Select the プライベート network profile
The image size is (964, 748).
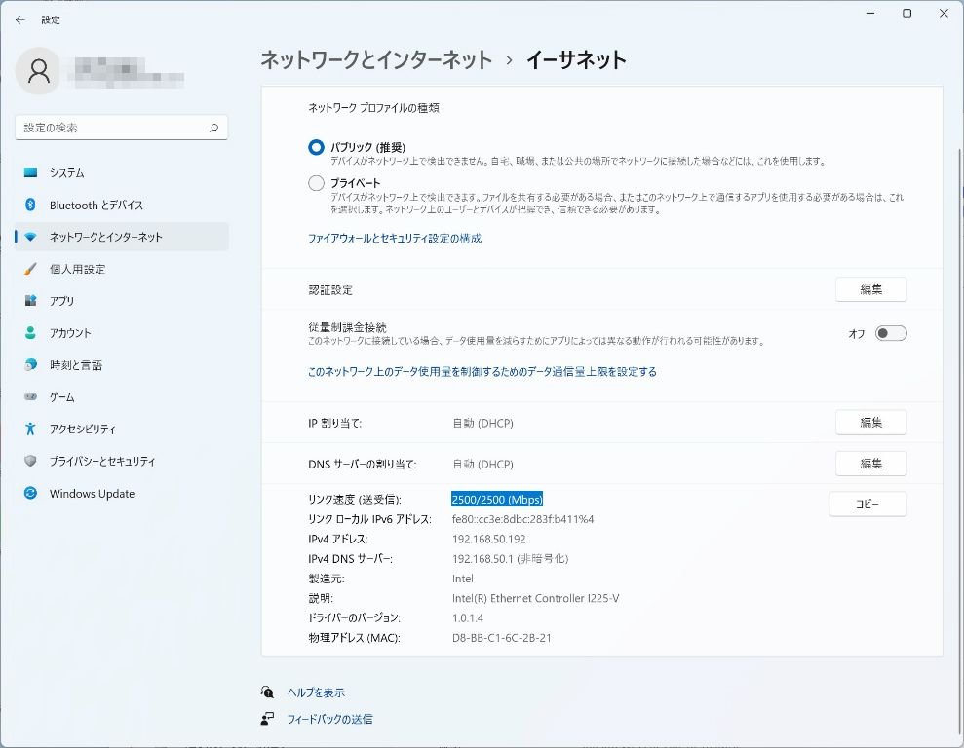pos(316,183)
